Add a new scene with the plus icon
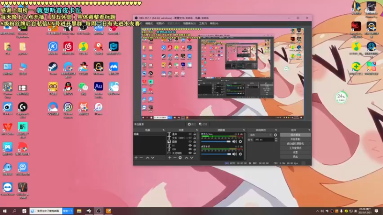 click(x=136, y=158)
